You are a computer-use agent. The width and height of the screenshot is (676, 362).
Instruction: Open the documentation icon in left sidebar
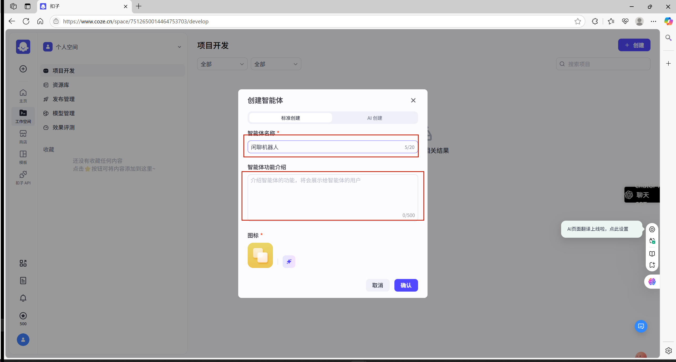click(23, 281)
